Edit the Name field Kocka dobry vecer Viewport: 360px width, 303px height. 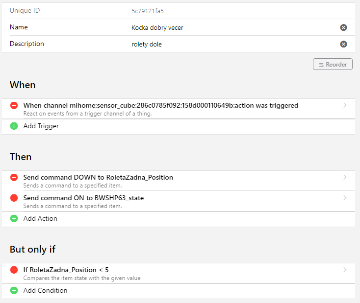tap(157, 28)
